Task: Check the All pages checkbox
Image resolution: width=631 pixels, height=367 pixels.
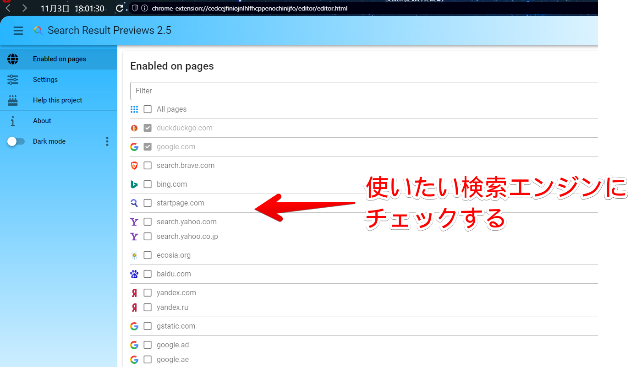Action: (148, 109)
